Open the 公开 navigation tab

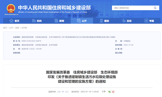[82, 21]
